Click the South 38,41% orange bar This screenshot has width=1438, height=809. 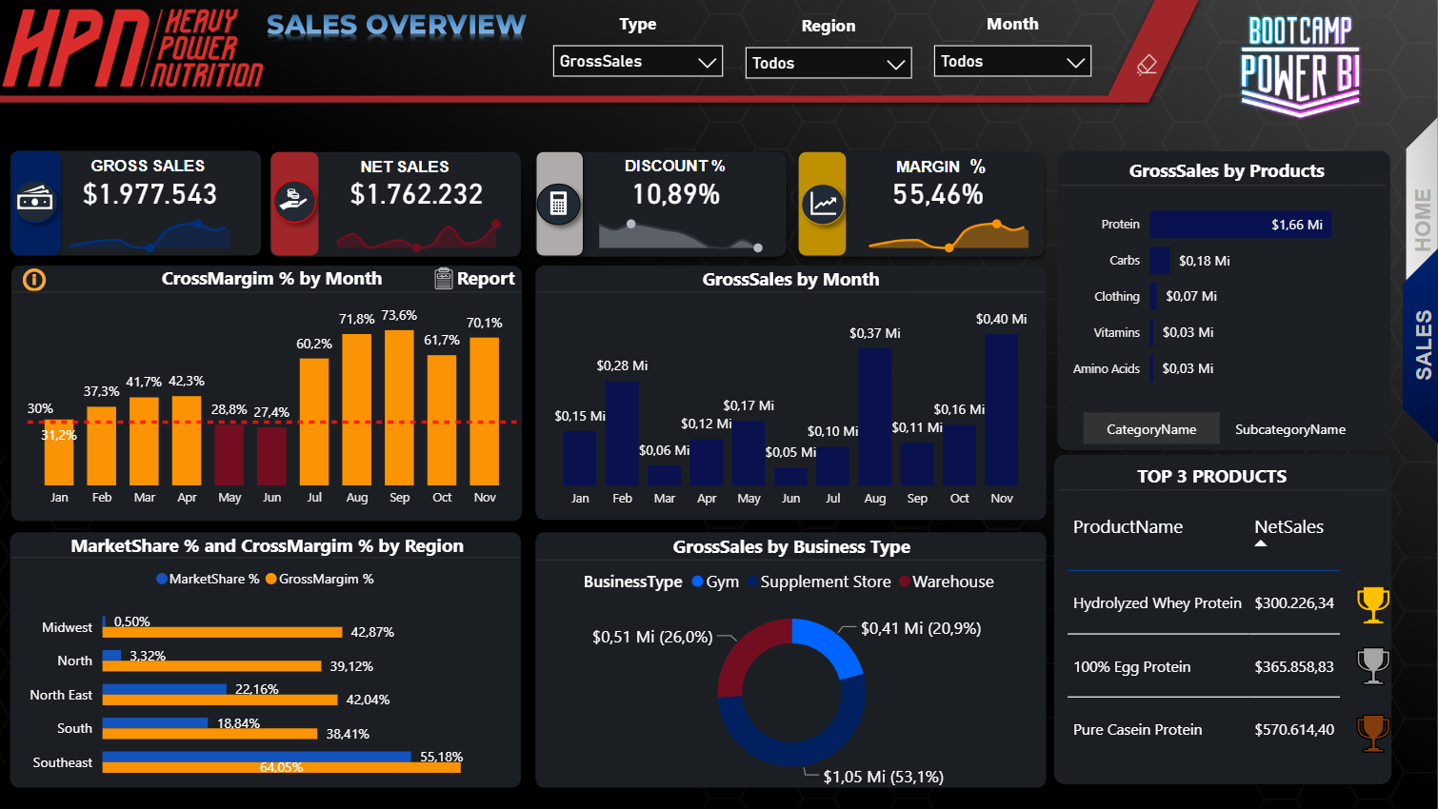click(210, 734)
